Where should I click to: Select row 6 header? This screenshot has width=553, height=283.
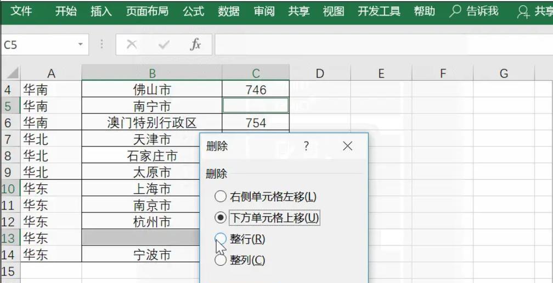pyautogui.click(x=10, y=123)
